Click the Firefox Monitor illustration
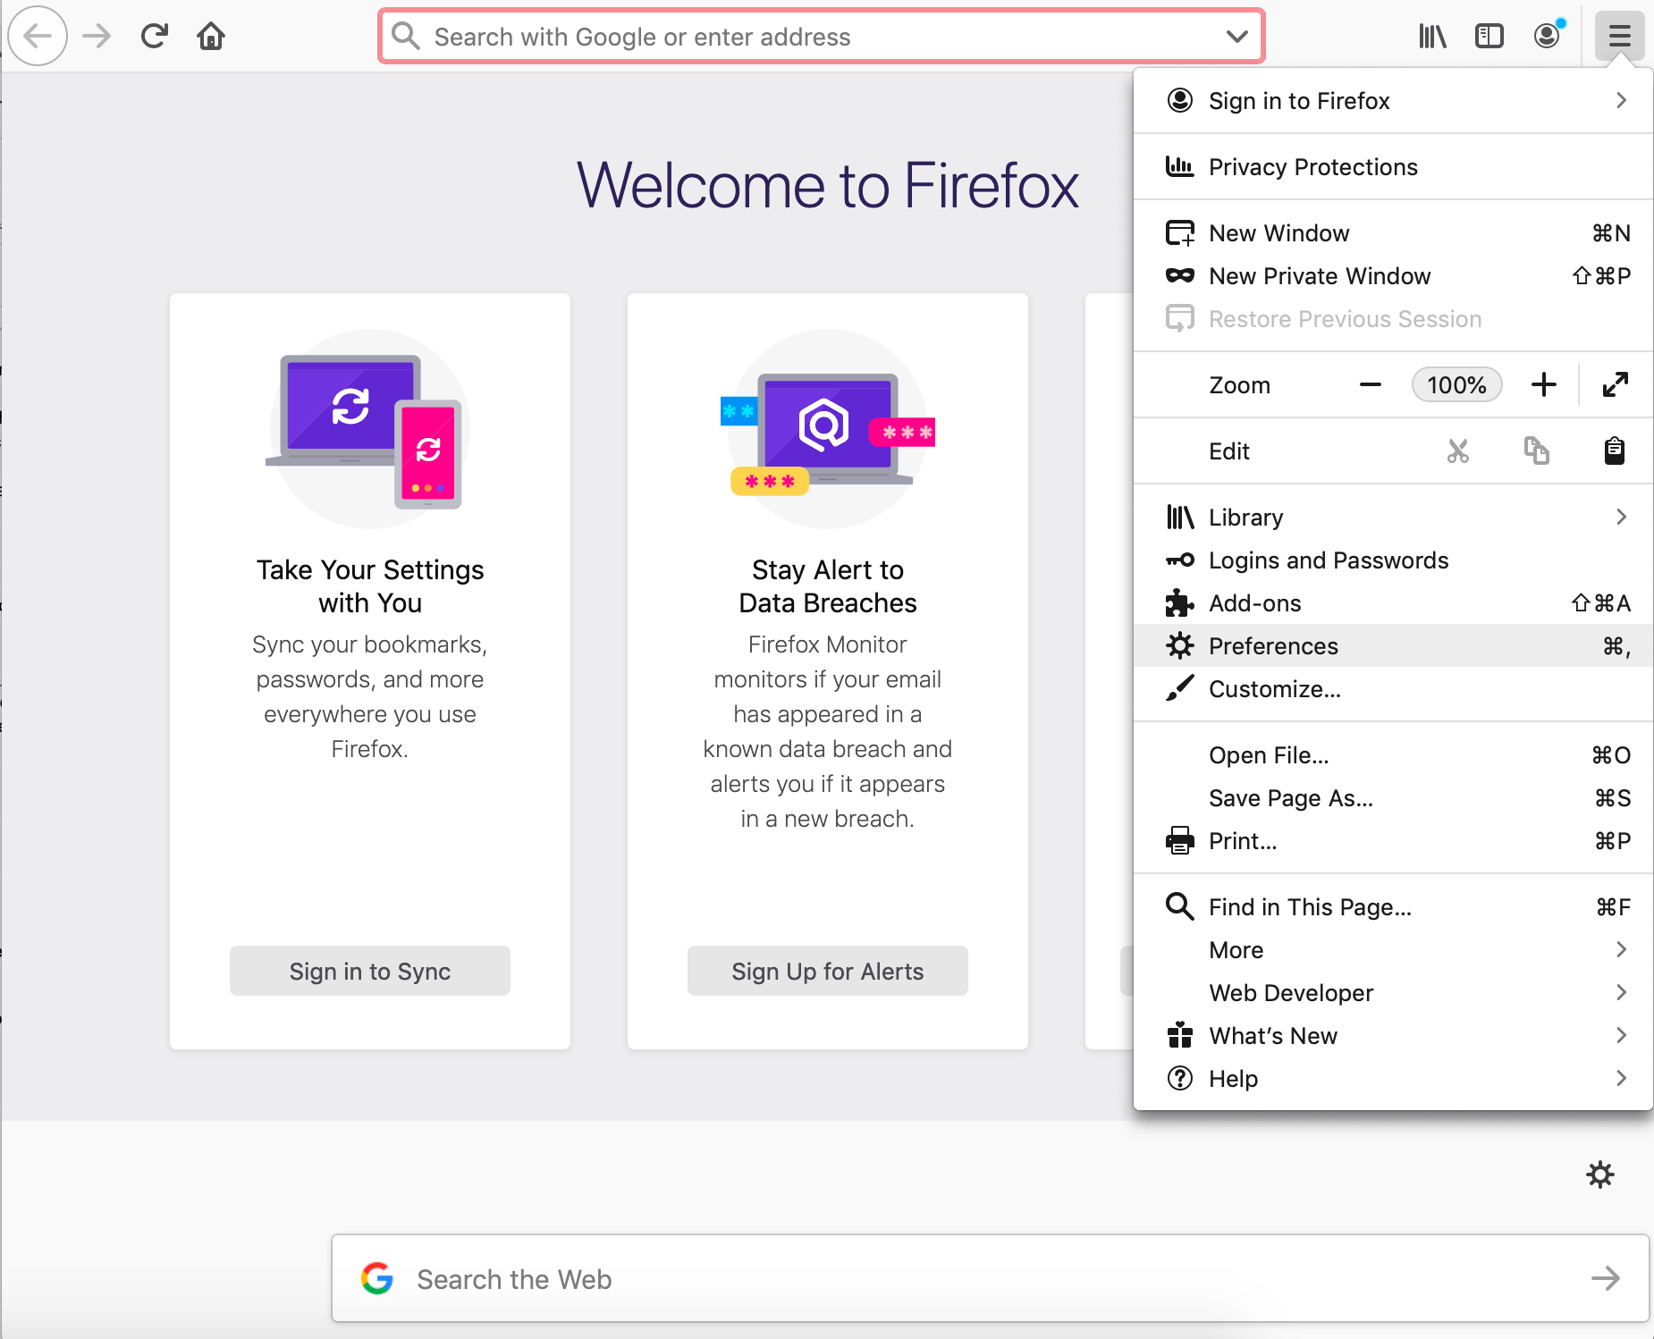Screen dimensions: 1654x1339 [x=828, y=429]
